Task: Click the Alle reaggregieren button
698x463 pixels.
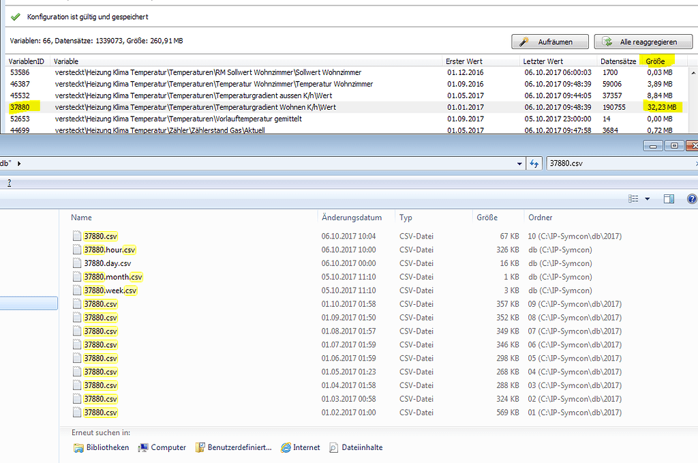Action: coord(643,42)
